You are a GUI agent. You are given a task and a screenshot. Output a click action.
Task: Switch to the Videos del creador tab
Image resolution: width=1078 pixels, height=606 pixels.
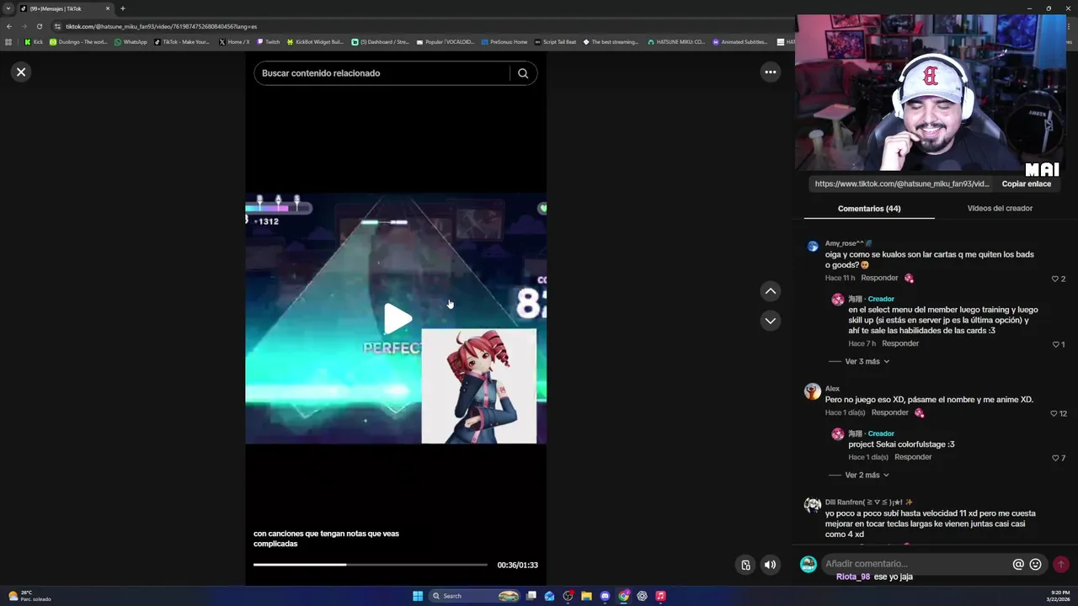pyautogui.click(x=1000, y=209)
